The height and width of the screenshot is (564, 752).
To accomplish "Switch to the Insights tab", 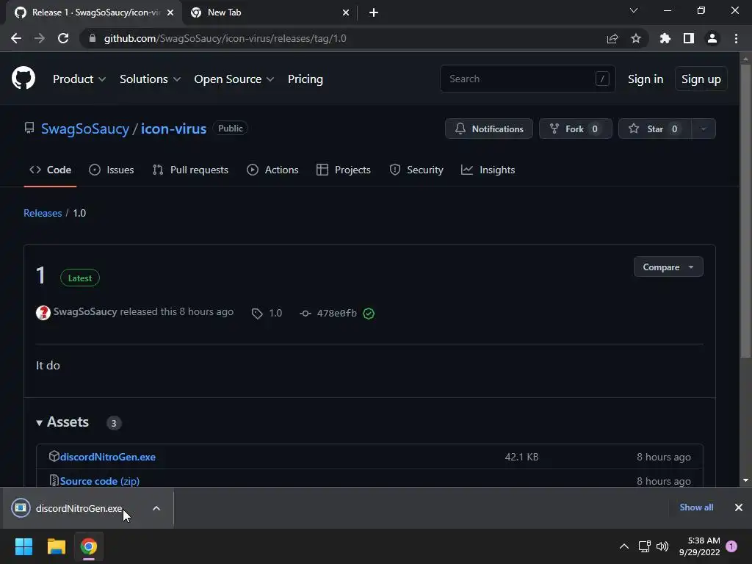I will tap(488, 170).
